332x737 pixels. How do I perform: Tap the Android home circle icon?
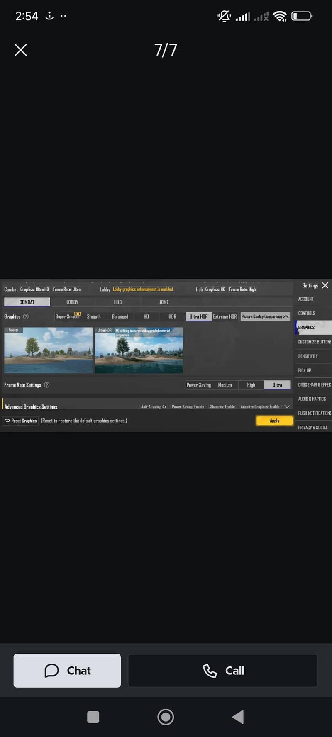tap(166, 717)
